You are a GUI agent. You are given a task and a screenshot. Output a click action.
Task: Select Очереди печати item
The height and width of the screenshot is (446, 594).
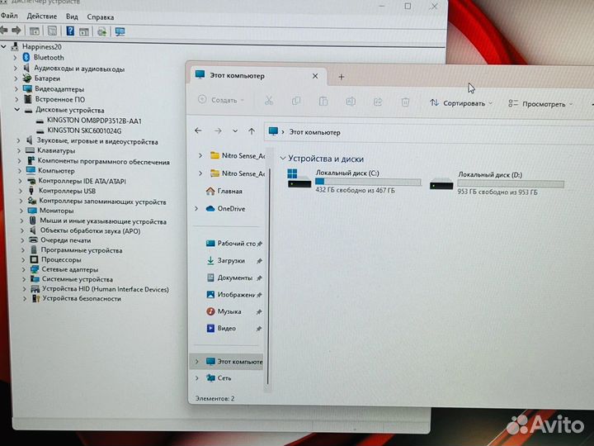tap(65, 240)
